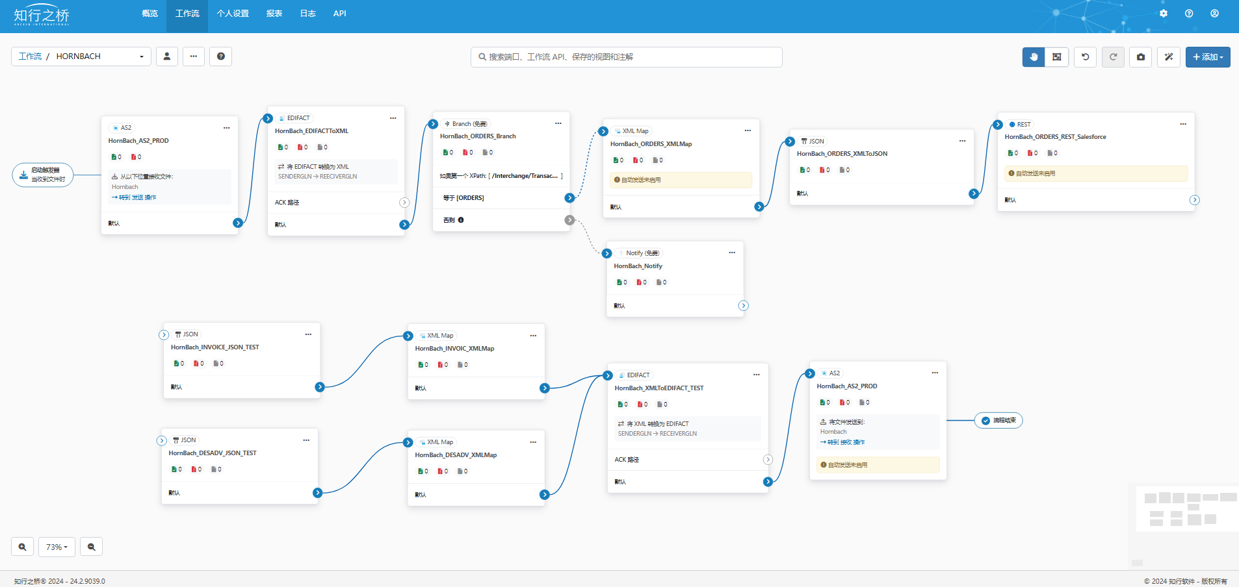Screen dimensions: 1239x587
Task: Take a snapshot with the camera icon
Action: coord(1140,57)
